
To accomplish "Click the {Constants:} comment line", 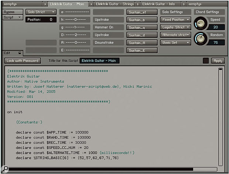I will (29, 122).
